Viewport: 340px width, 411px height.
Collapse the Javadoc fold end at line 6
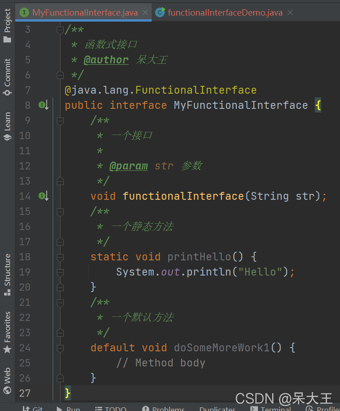tap(60, 75)
